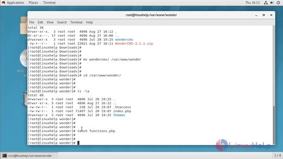Click the power icon in top panel
Screen dimensions: 283x159
pos(278,3)
